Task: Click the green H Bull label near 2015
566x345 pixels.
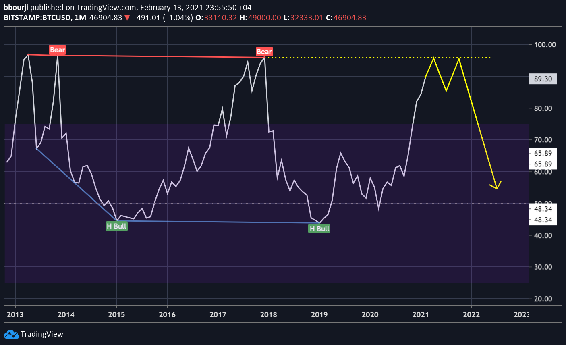Action: (x=116, y=226)
